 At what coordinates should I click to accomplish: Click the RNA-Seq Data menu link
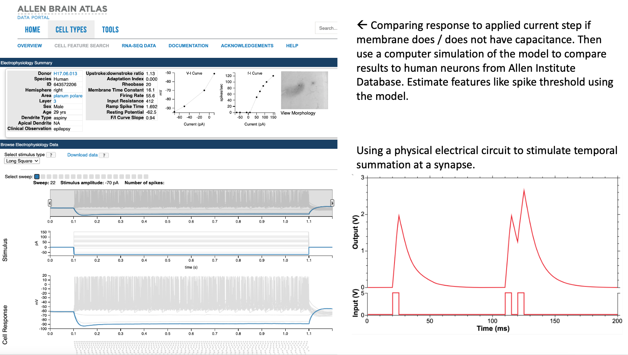[x=139, y=46]
